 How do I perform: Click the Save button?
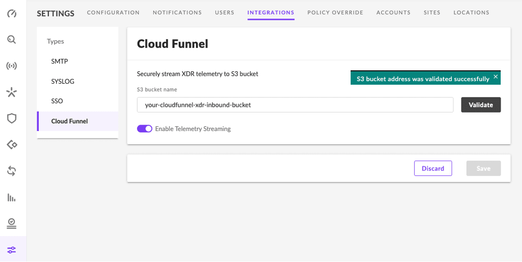pos(483,168)
